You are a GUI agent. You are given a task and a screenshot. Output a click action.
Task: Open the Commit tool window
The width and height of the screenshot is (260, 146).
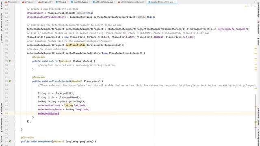tap(2, 39)
